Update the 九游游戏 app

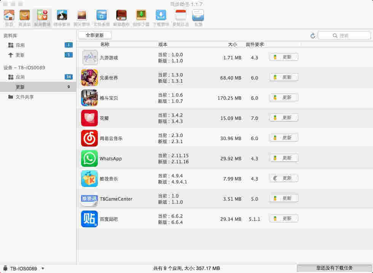284,57
